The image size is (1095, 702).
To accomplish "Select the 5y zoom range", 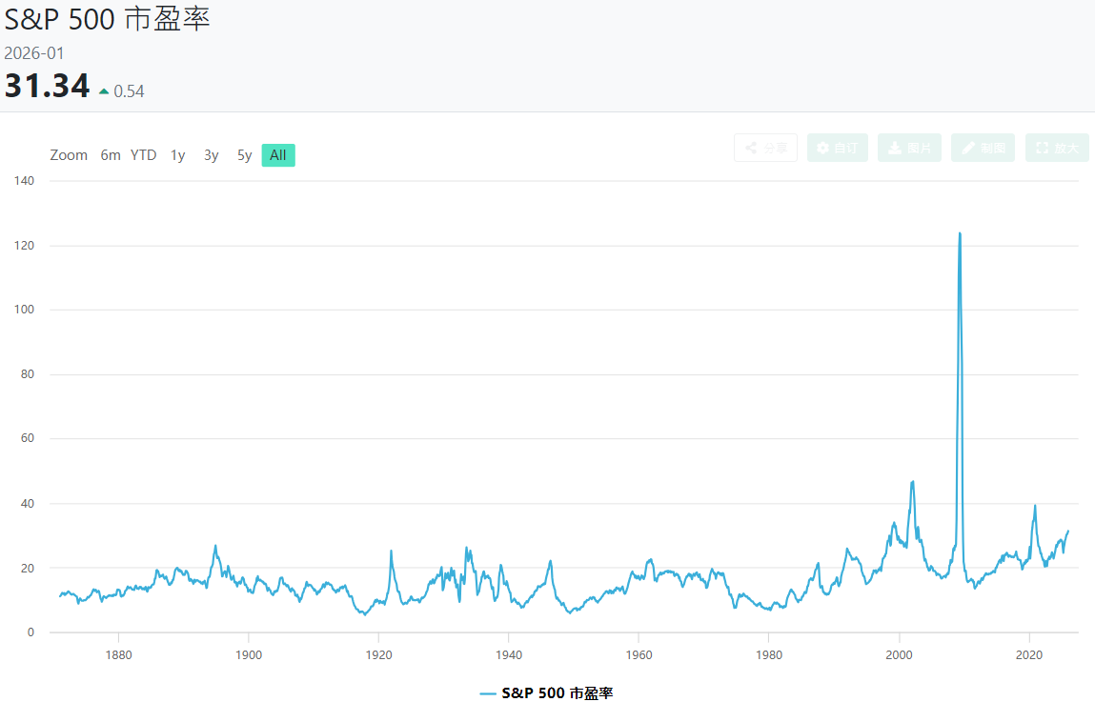I will [x=245, y=155].
